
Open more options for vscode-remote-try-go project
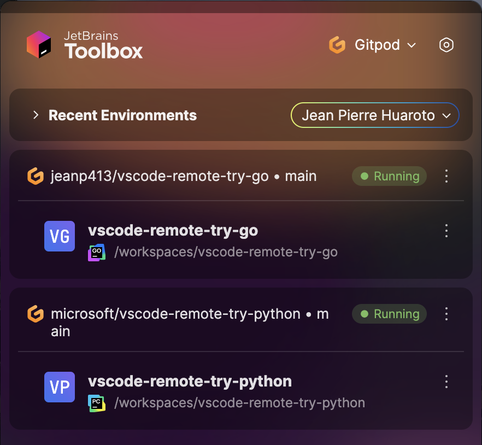click(x=446, y=231)
